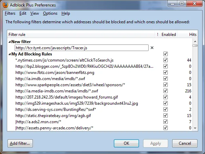Uncheck the bp2.blogger.com filter
This screenshot has width=205, height=154.
[165, 66]
